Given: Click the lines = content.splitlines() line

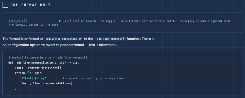Looking at the screenshot, I should point(38,68).
